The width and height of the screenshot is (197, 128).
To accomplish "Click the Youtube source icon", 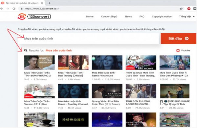I will 178,50.
